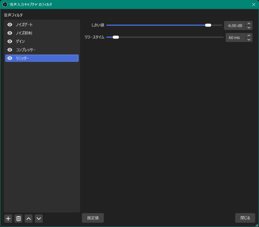Disable the ゲイン filter eye icon

(10, 41)
